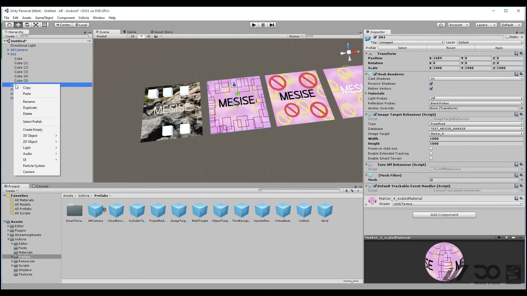This screenshot has width=527, height=296.
Task: Open the SmartTerrain folder
Action: (75, 212)
